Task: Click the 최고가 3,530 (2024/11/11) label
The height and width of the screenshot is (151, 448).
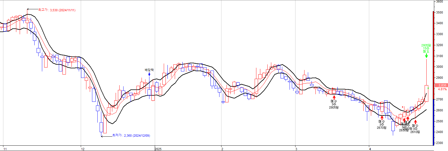Action: pos(57,10)
